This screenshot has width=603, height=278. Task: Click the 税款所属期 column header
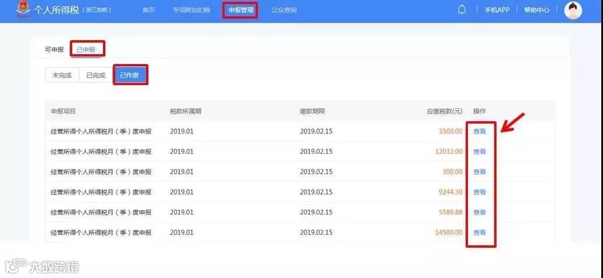coord(186,111)
